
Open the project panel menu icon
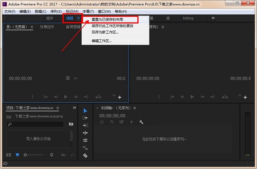(x=57, y=108)
